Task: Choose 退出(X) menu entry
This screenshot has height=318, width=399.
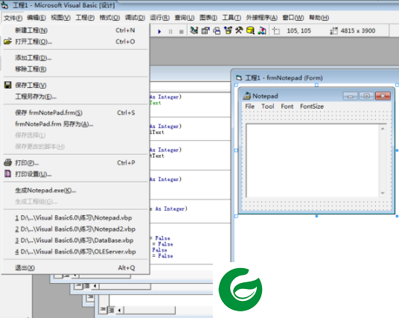Action: tap(75, 267)
